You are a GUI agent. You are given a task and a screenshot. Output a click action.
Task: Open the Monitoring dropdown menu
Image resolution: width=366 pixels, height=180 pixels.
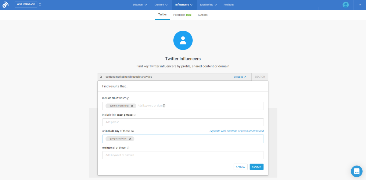tap(208, 5)
